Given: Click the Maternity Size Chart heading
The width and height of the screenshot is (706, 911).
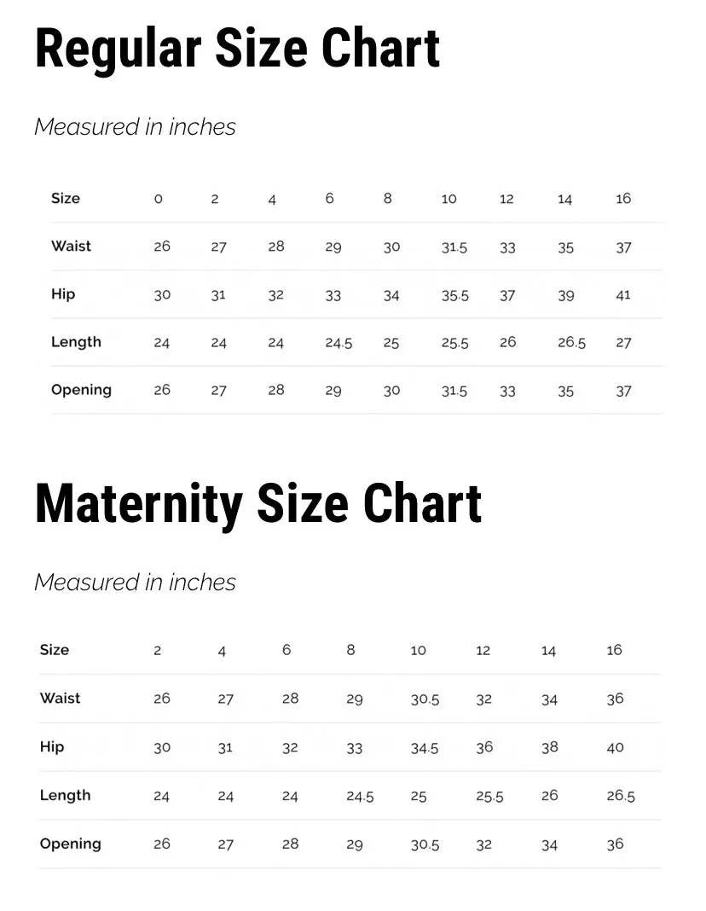Looking at the screenshot, I should 258,505.
